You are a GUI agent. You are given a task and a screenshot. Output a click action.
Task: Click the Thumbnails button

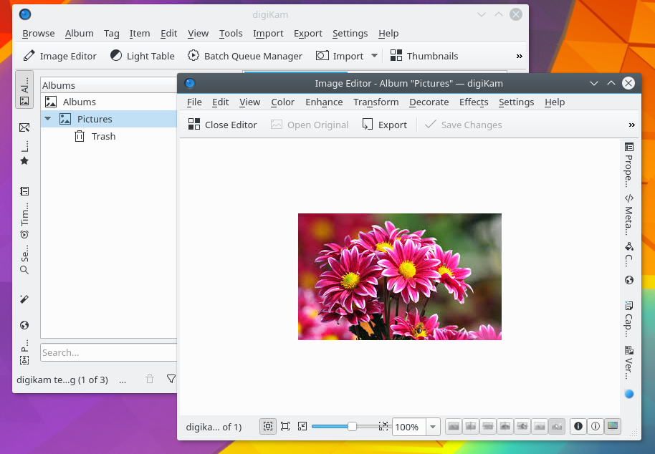tap(424, 56)
